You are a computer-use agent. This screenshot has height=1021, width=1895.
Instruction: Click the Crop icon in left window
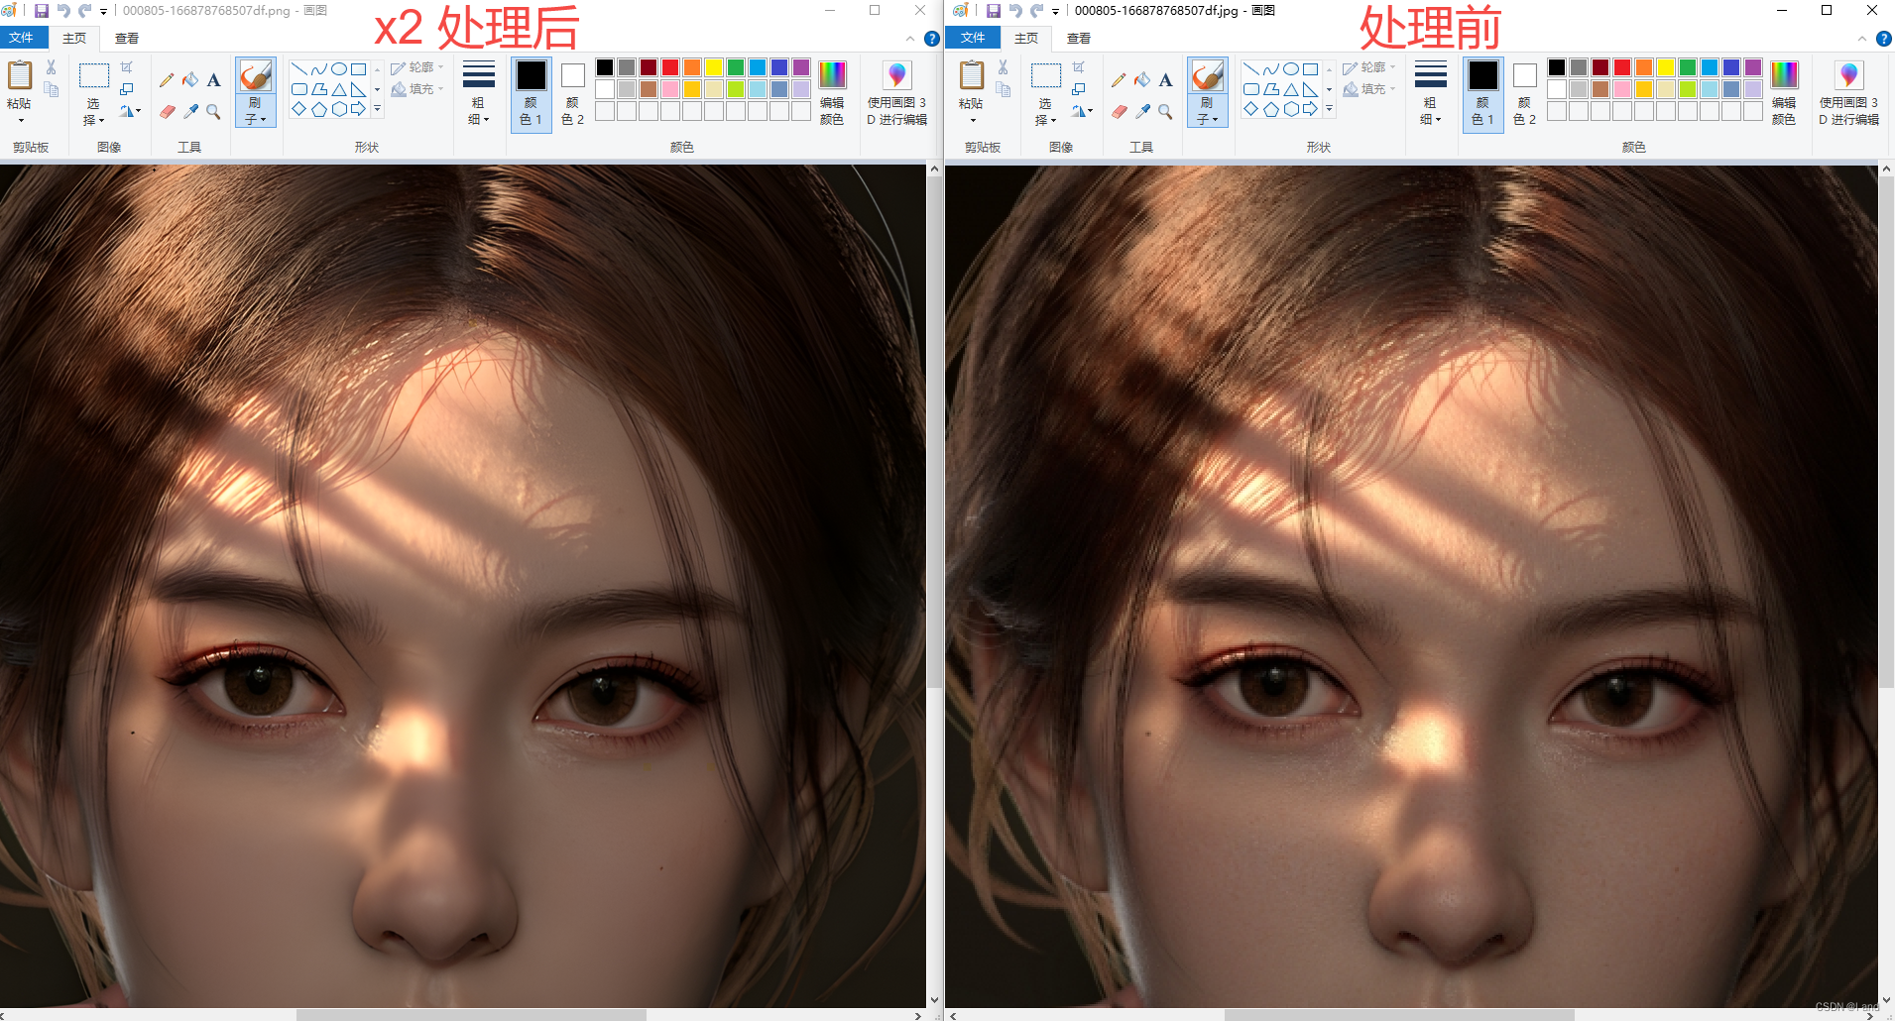click(x=127, y=67)
